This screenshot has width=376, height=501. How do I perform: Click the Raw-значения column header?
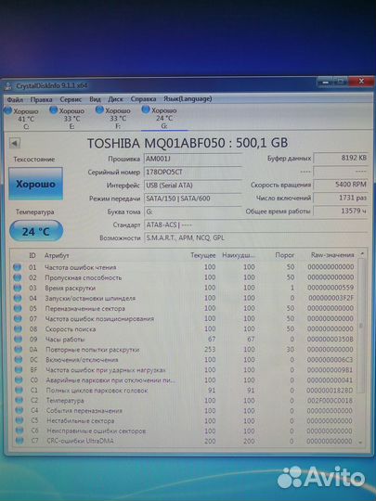tap(332, 255)
